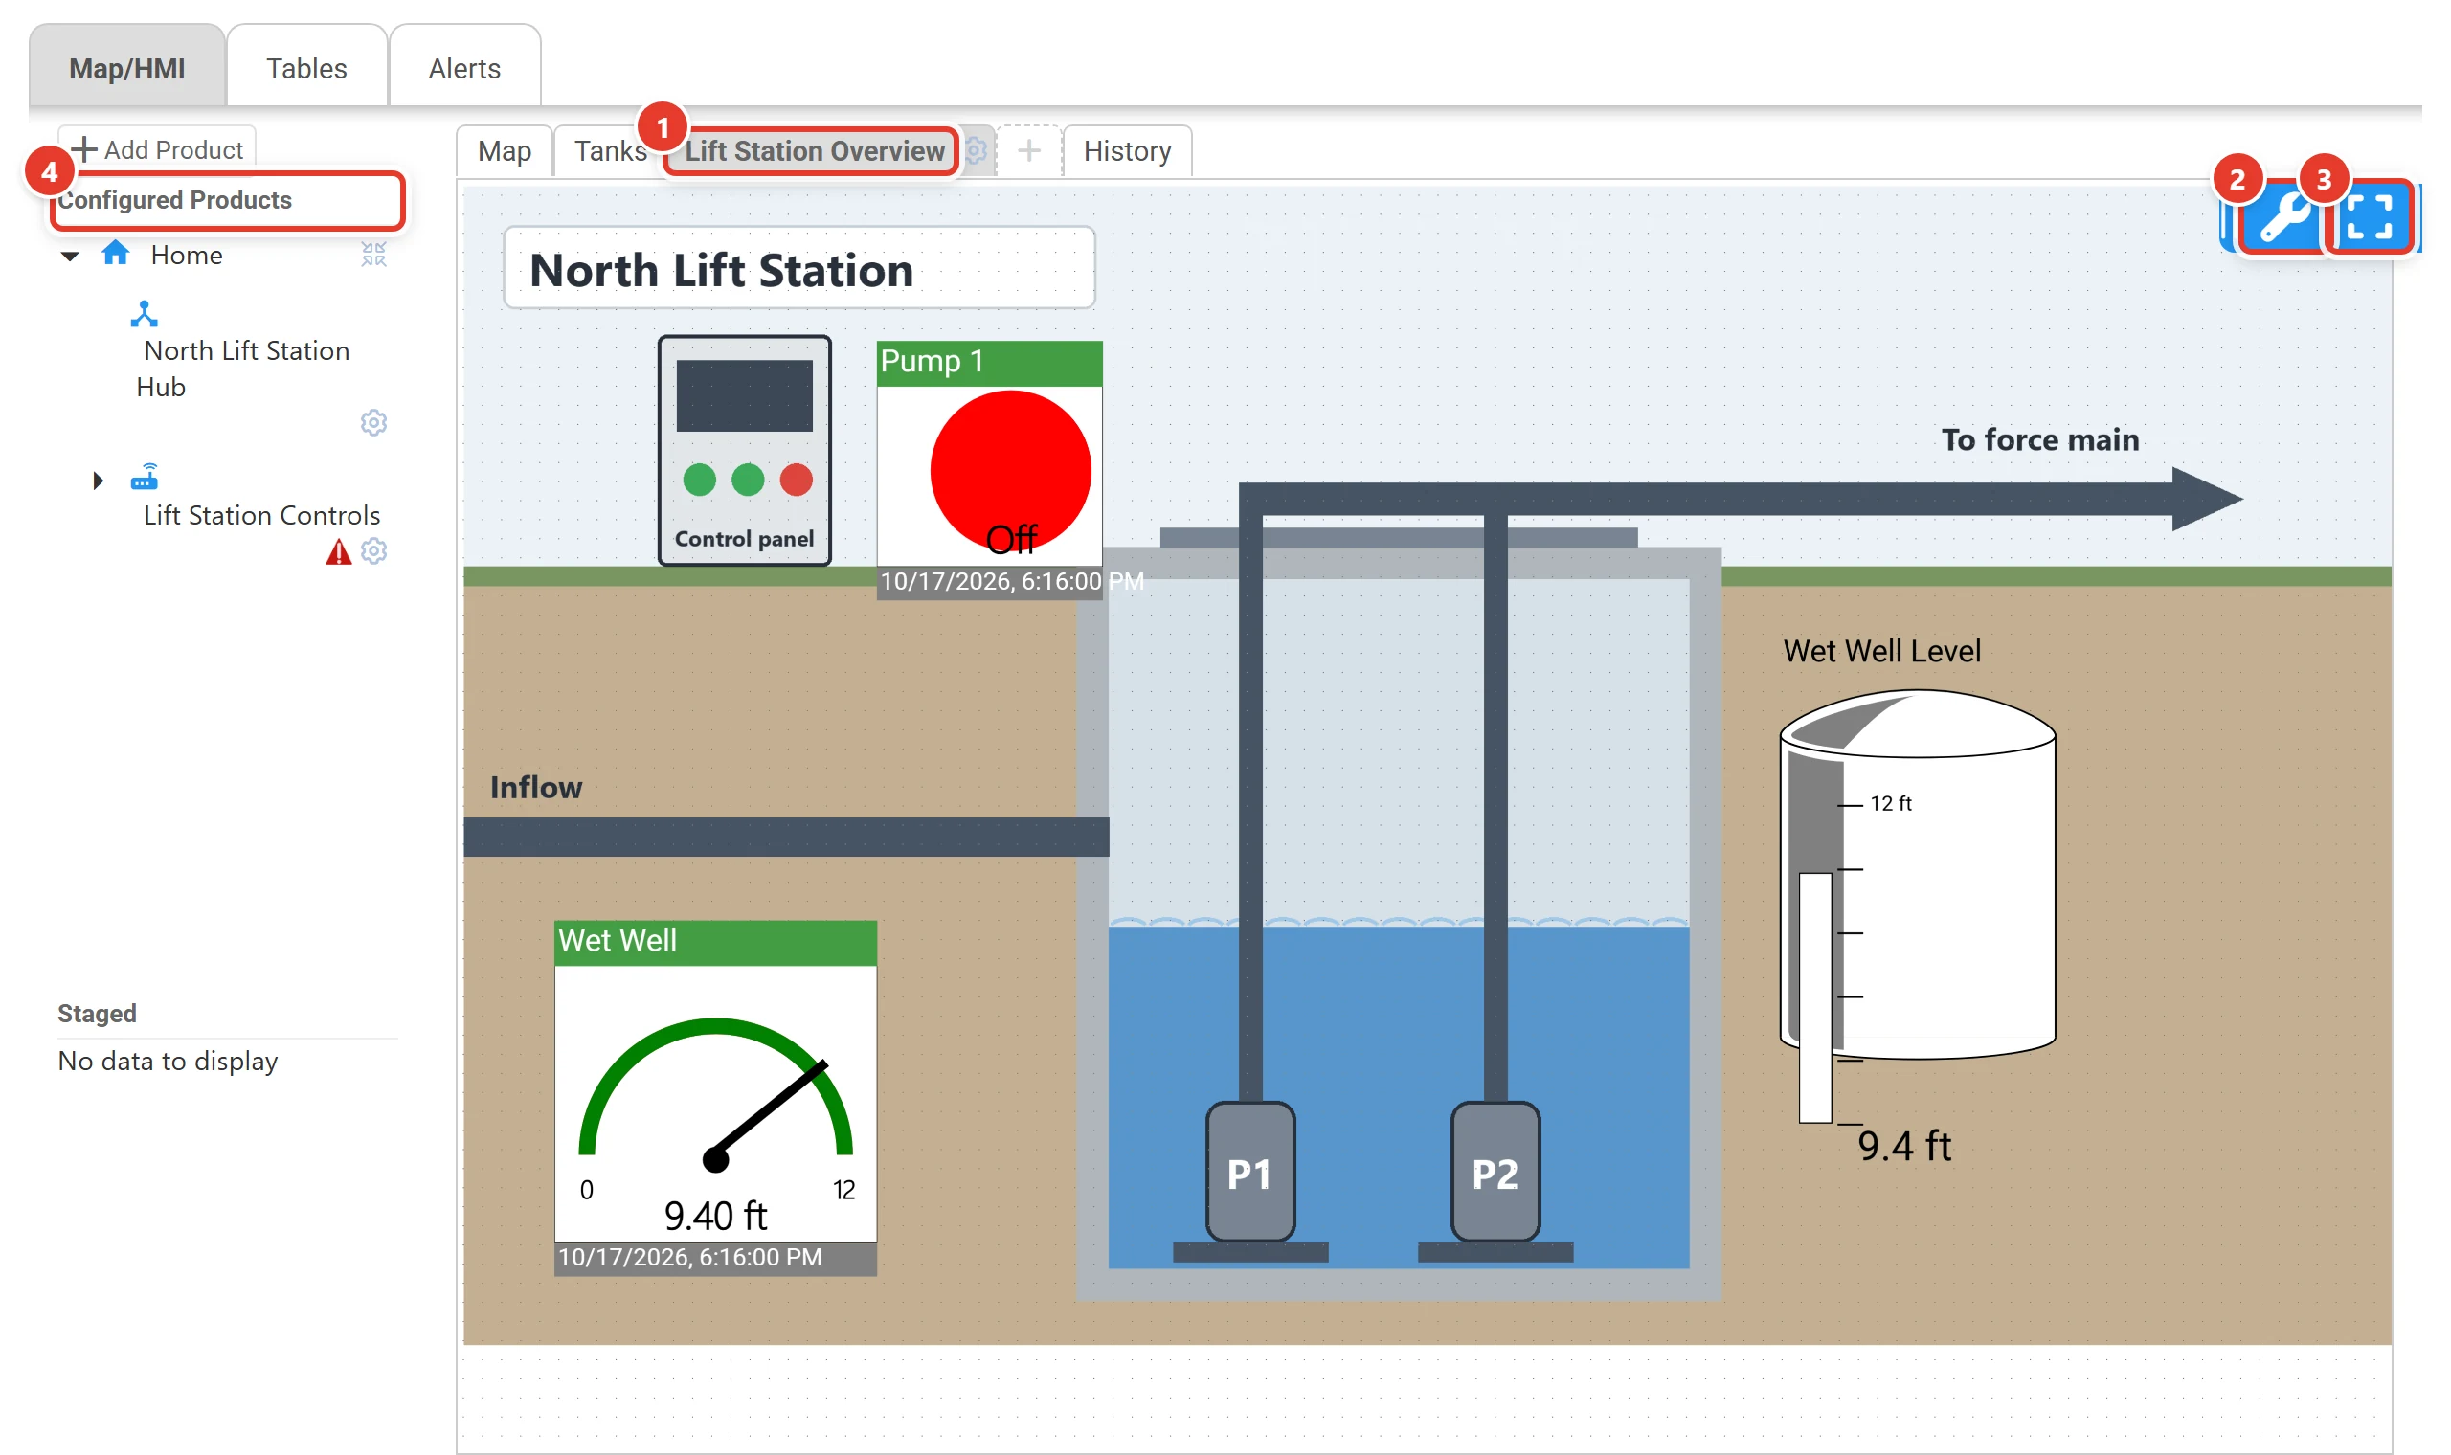
Task: Switch to the Map sub-tab
Action: (x=505, y=151)
